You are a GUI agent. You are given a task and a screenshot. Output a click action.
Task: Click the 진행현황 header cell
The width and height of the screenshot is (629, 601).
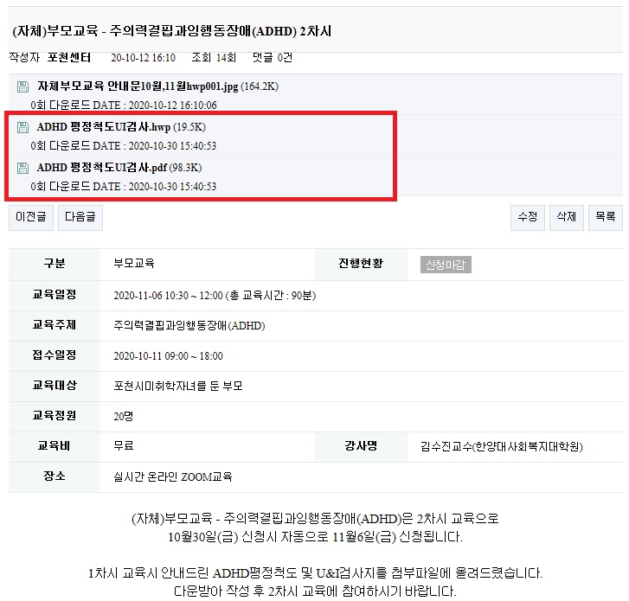coord(361,264)
